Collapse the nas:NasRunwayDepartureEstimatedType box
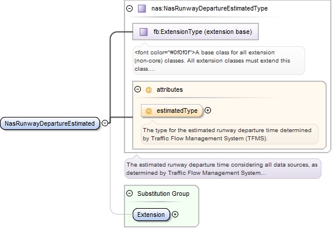This screenshot has height=228, width=332. click(129, 8)
